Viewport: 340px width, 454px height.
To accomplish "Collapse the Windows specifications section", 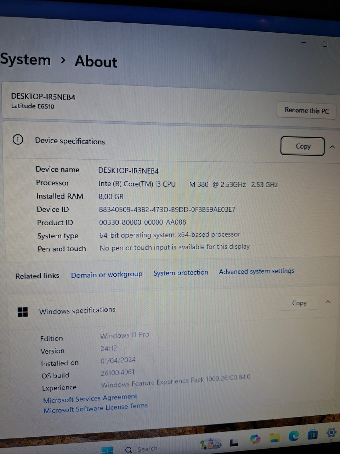I will [x=328, y=302].
